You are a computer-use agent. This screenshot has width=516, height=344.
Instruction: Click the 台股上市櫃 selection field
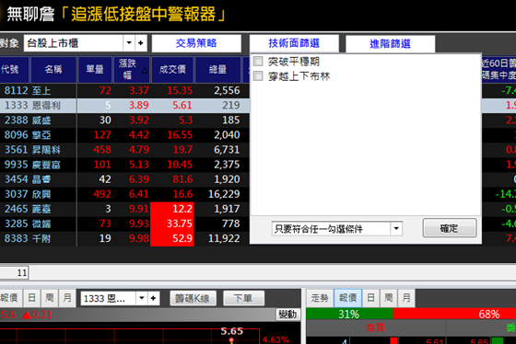pos(74,43)
